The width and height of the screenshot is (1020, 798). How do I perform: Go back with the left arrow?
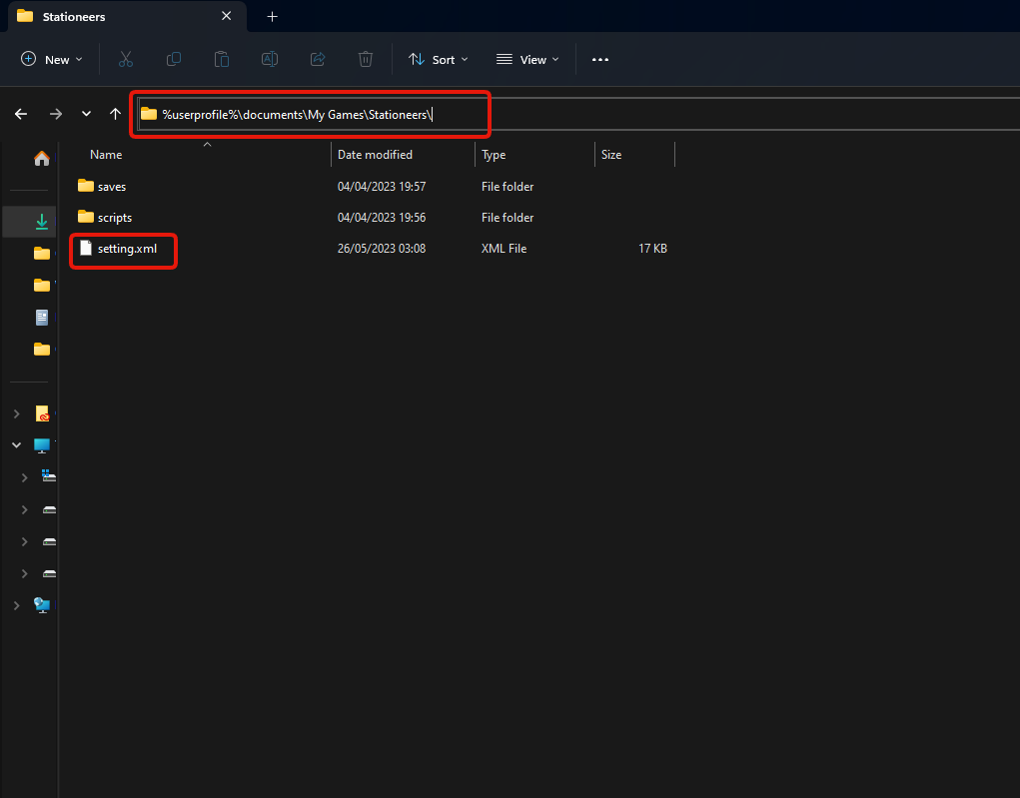(21, 114)
